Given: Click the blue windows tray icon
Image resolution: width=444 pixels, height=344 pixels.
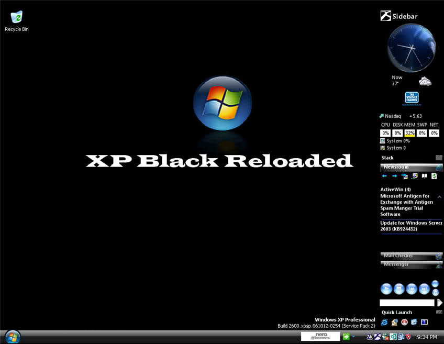Looking at the screenshot, I should coord(401,337).
